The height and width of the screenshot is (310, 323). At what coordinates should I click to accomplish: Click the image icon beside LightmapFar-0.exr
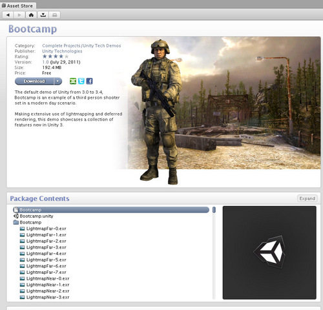[x=22, y=229]
